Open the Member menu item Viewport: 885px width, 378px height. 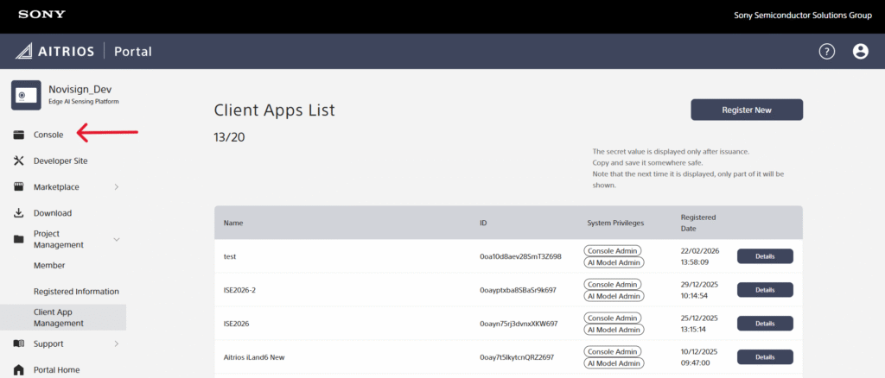tap(49, 266)
